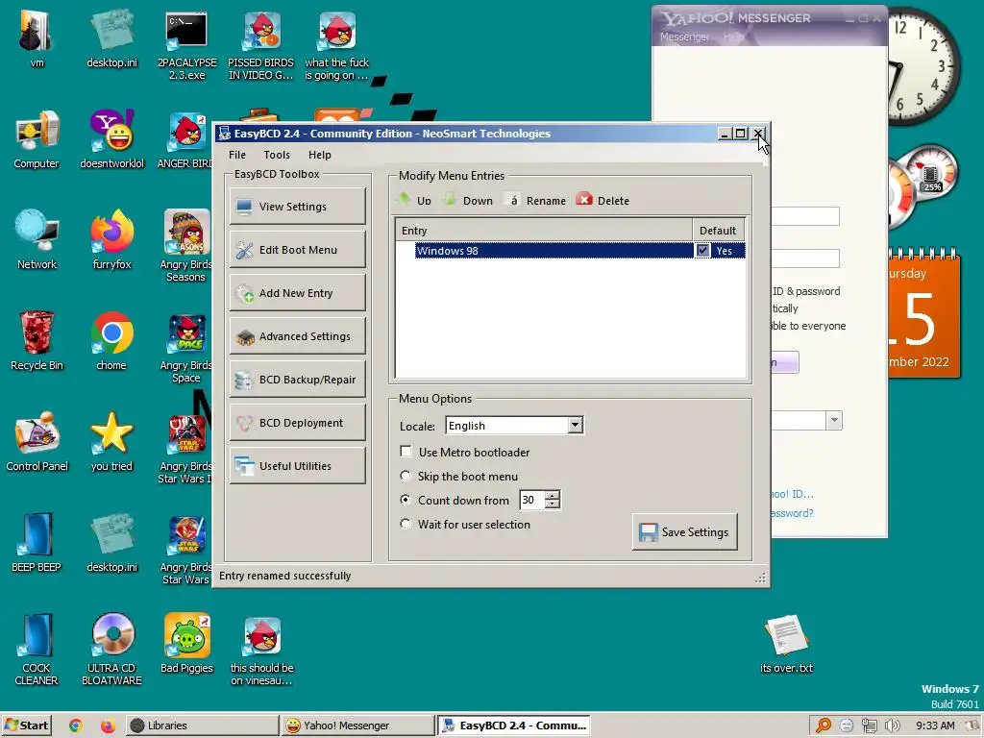Image resolution: width=984 pixels, height=738 pixels.
Task: Select Count down from option
Action: coord(406,500)
